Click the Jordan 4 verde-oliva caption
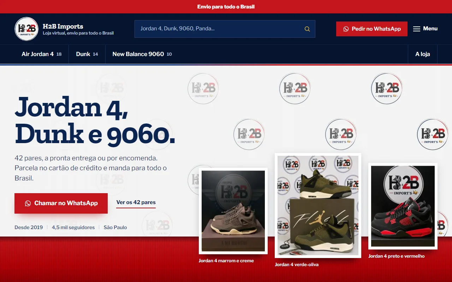Image resolution: width=452 pixels, height=282 pixels. (297, 264)
